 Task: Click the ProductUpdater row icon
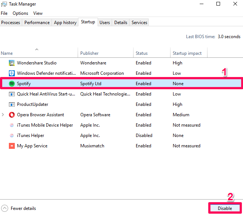(12, 104)
